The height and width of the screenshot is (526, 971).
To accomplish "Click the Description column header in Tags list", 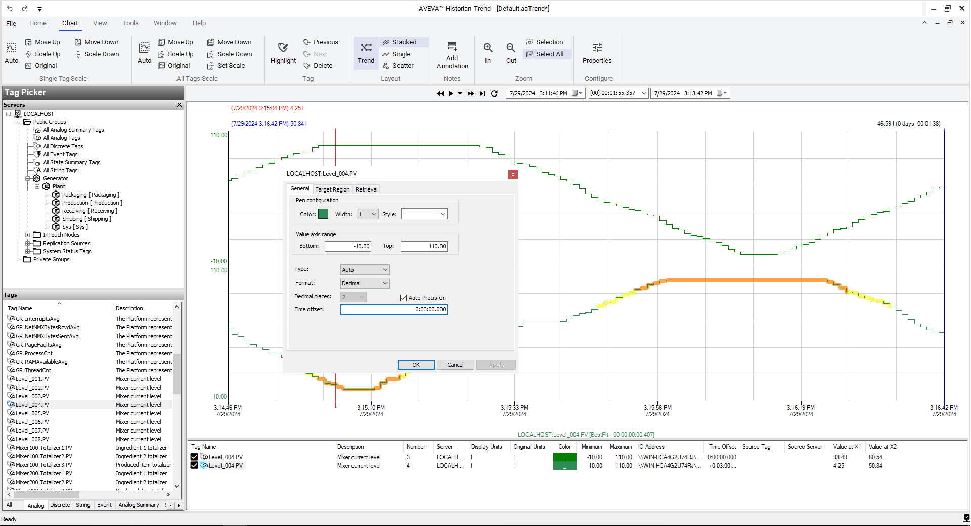I will pos(143,308).
